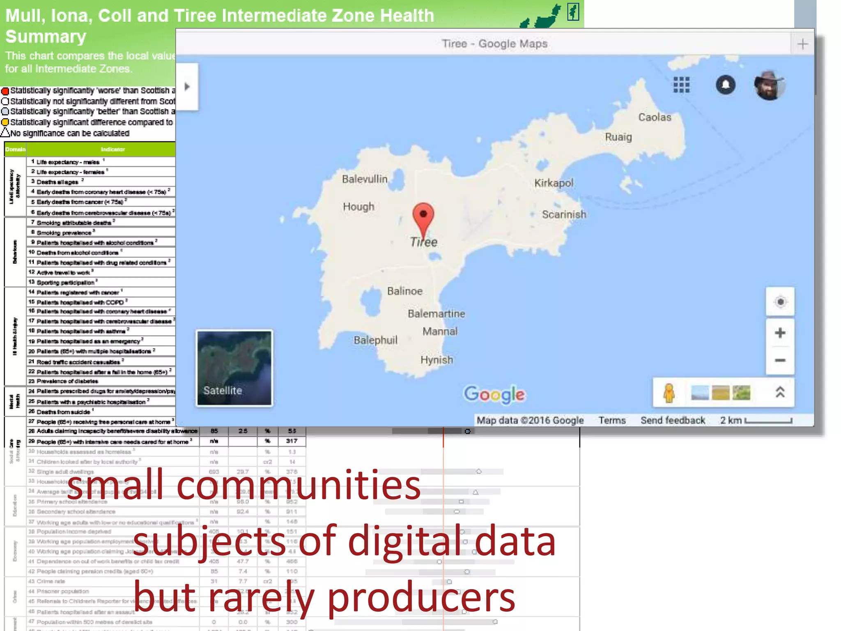This screenshot has width=841, height=631.
Task: Click the Balevullin place label
Action: 365,179
